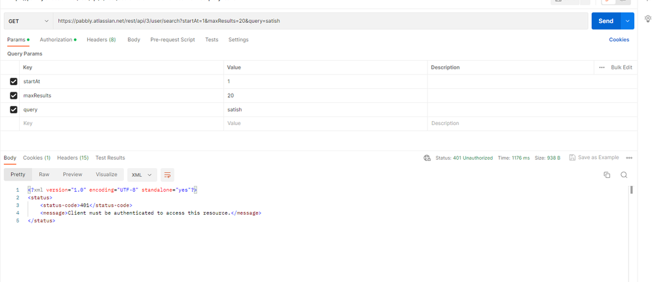
Task: Click the request URL field
Action: [320, 21]
